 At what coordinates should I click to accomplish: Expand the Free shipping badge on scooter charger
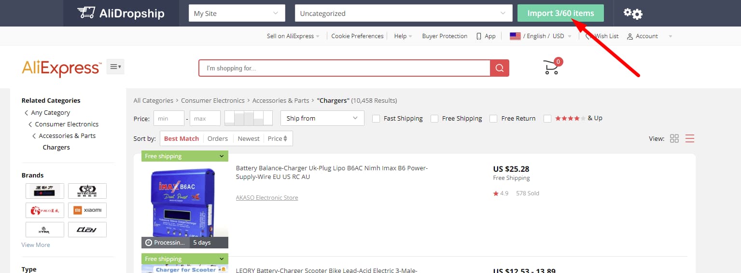pyautogui.click(x=185, y=259)
